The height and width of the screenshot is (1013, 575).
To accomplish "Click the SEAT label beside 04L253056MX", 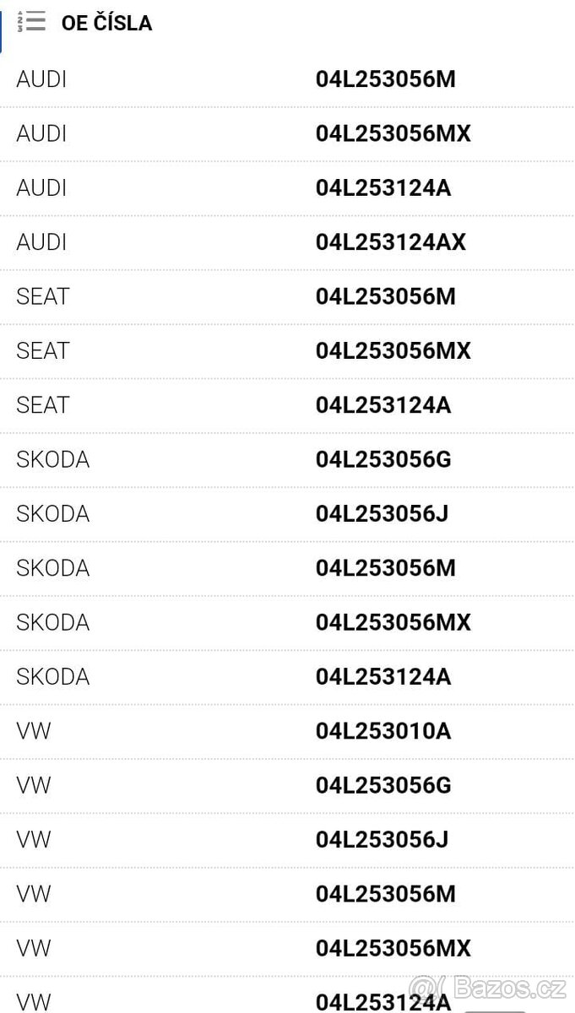I will tap(42, 350).
